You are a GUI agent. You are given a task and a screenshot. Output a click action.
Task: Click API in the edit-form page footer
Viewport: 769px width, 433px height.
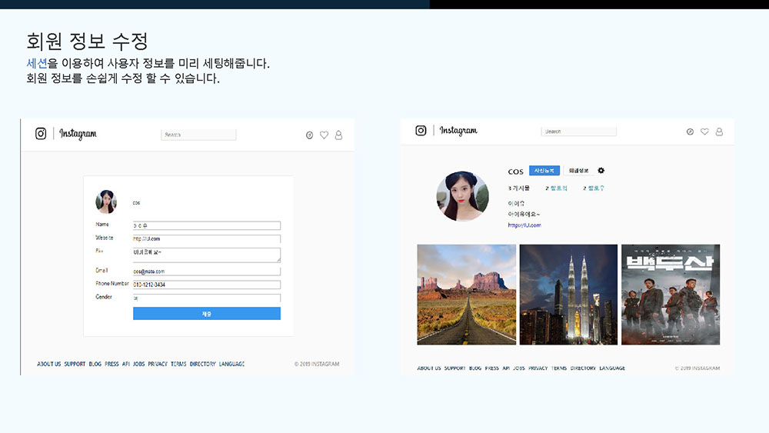pos(126,364)
